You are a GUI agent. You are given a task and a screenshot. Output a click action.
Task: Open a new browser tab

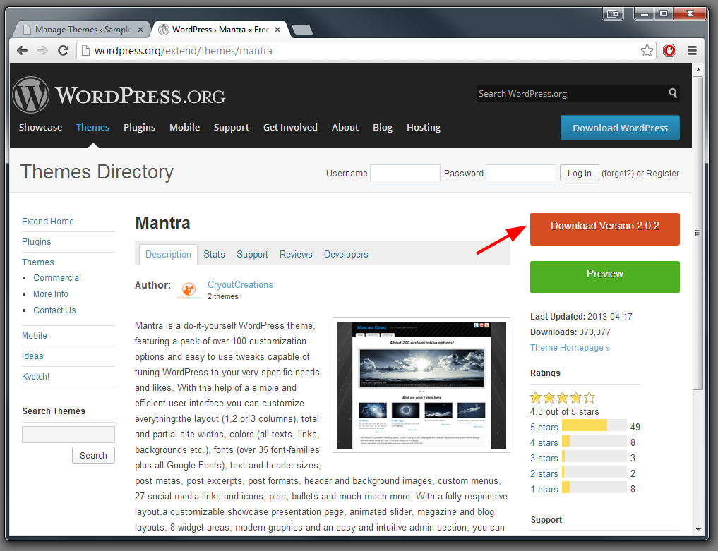click(x=301, y=30)
